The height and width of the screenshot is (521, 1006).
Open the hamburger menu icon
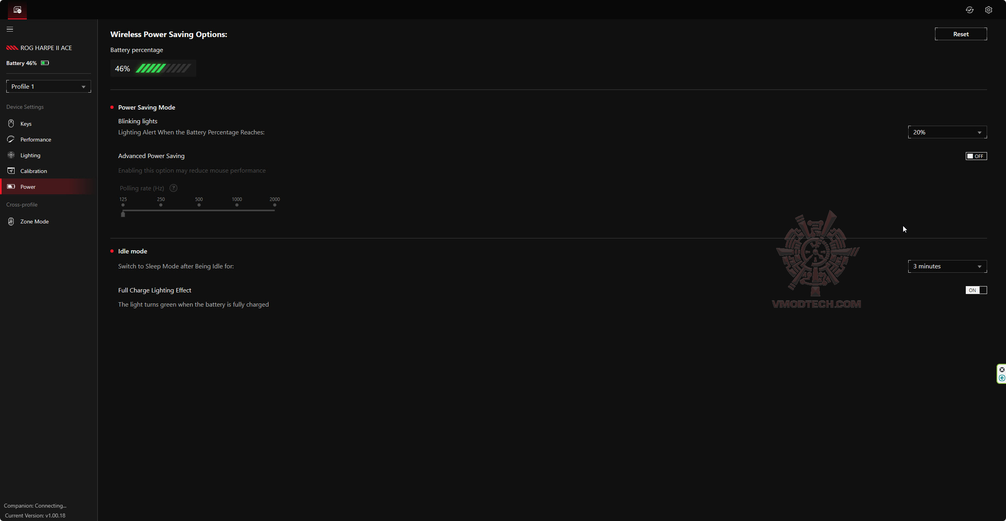point(10,29)
